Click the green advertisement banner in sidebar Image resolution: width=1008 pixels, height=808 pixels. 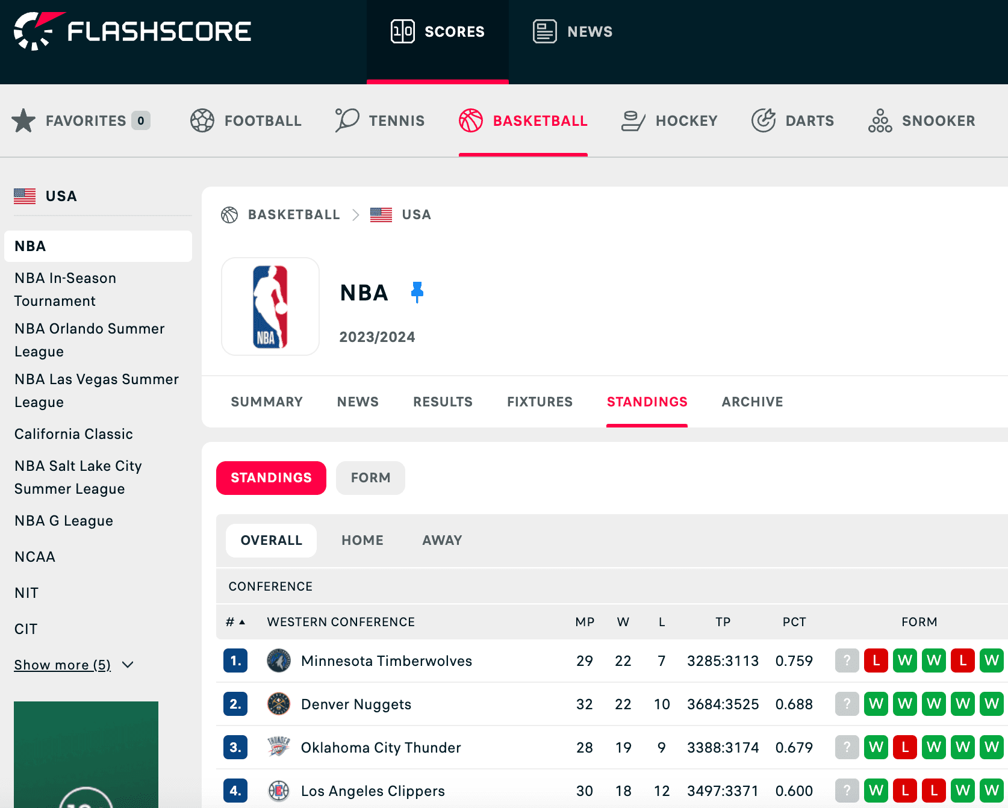pos(86,754)
